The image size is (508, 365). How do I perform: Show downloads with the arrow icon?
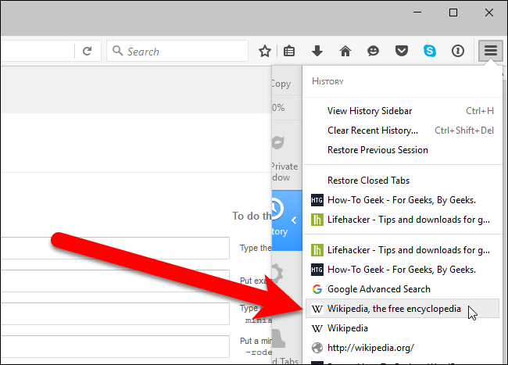coord(317,51)
